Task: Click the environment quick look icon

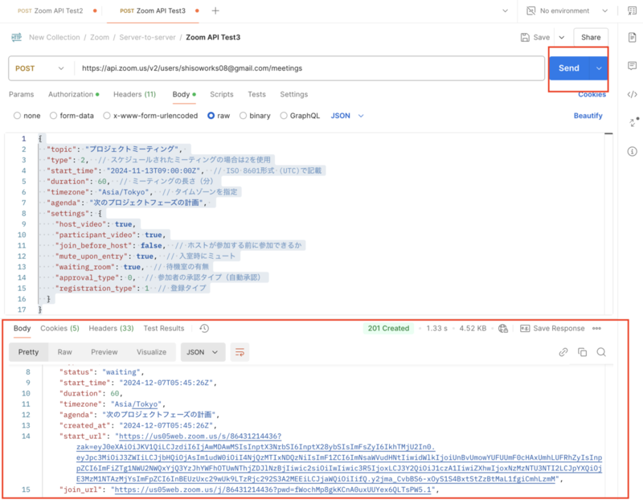Action: tap(632, 10)
